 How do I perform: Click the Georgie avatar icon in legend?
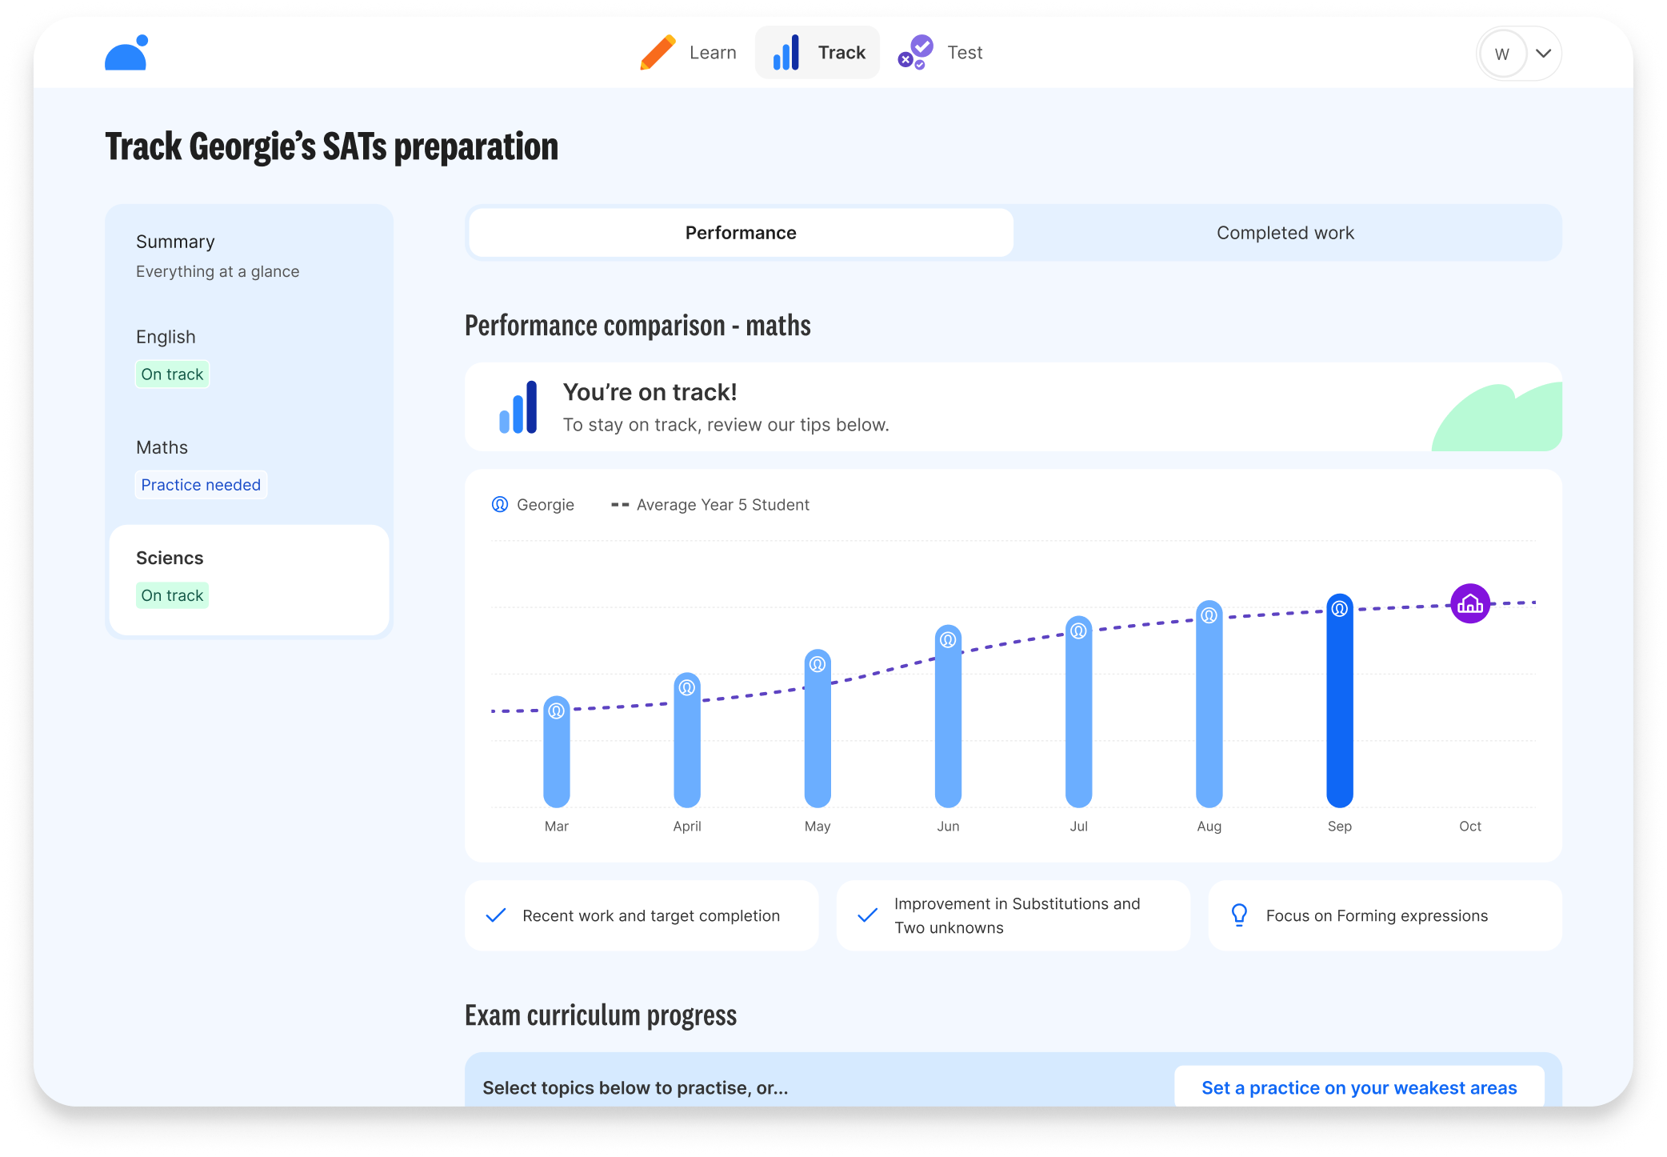click(500, 505)
